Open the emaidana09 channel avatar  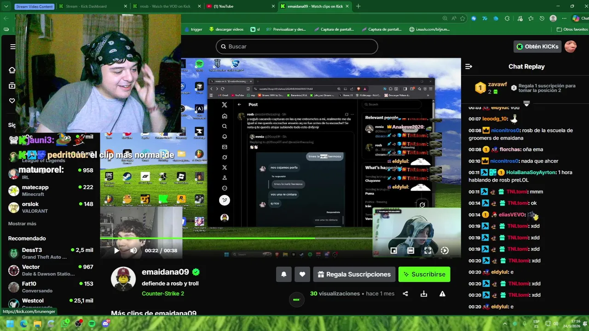(123, 279)
